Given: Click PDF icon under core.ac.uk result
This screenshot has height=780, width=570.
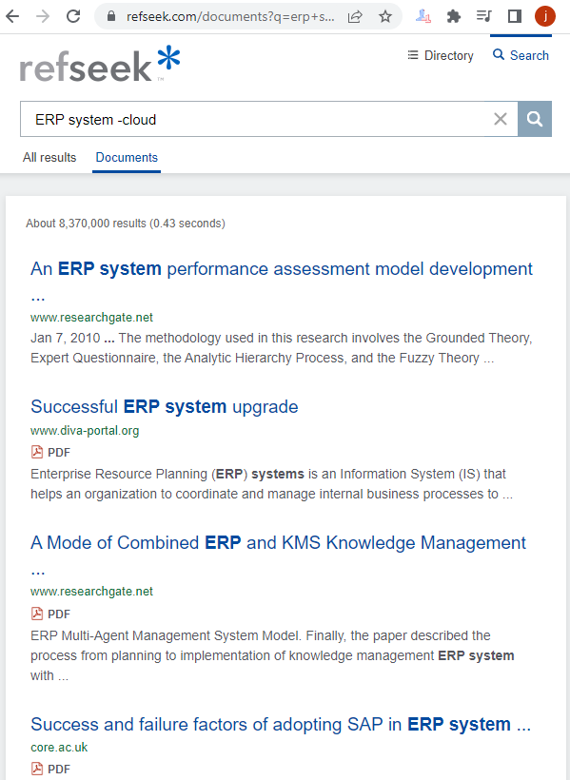Looking at the screenshot, I should coord(37,769).
